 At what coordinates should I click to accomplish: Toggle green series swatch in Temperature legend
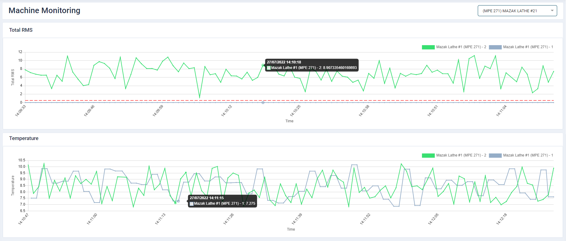428,155
